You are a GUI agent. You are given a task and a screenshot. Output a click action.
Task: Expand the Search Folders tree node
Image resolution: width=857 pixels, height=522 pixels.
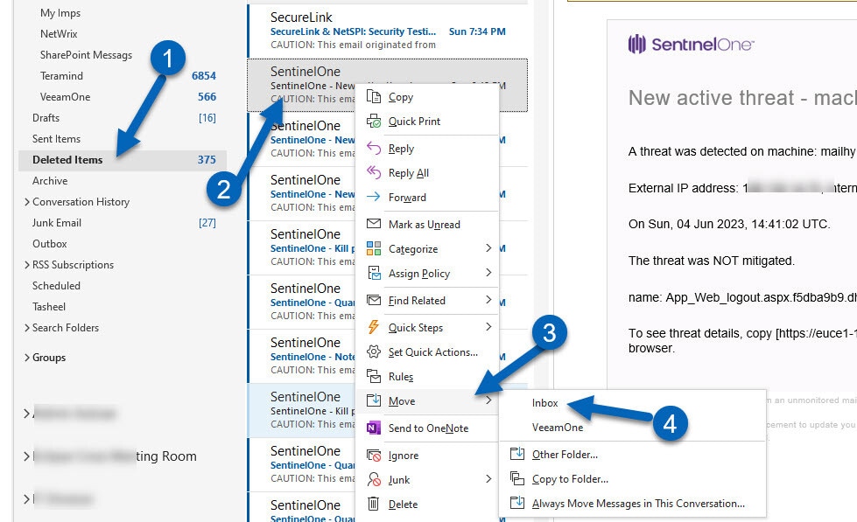click(x=26, y=328)
